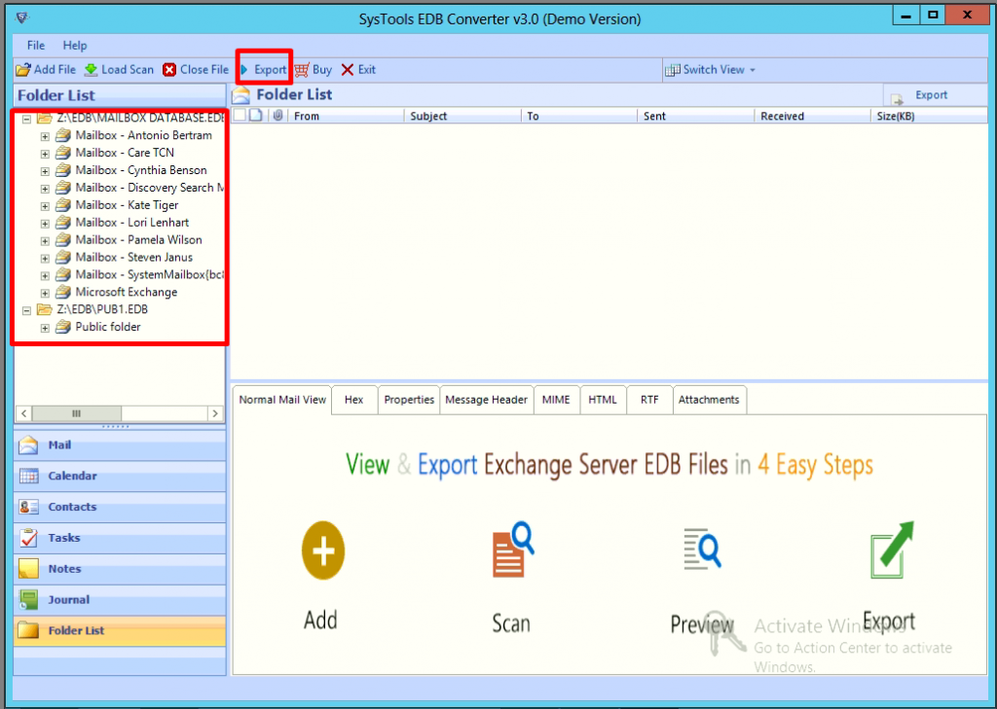
Task: Click the folder tree scroll-right arrow
Action: point(215,413)
